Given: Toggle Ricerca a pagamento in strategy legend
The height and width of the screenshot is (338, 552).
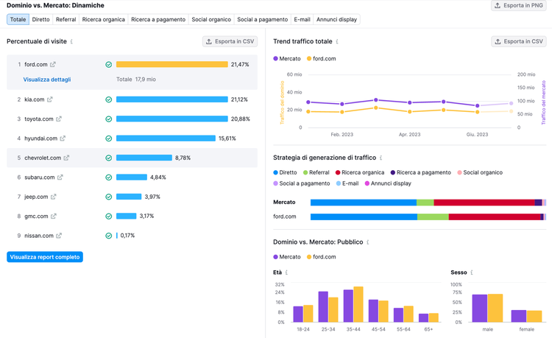Looking at the screenshot, I should [x=421, y=172].
